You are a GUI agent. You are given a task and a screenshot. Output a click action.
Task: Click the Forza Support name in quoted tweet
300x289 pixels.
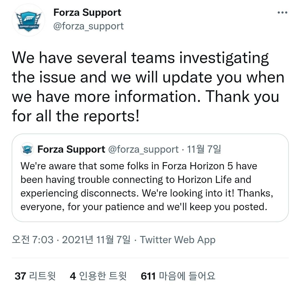71,149
